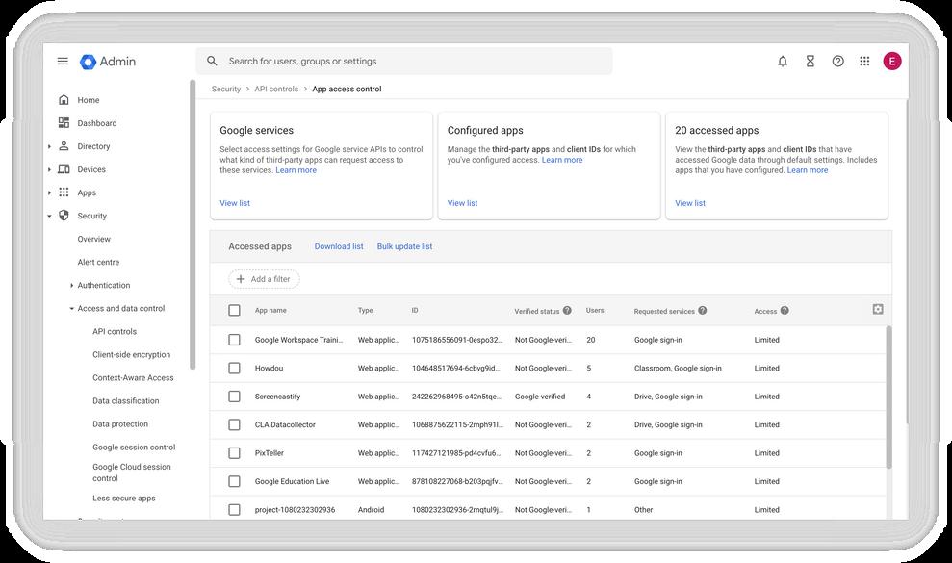Open the tasks hourglass icon

[x=810, y=62]
